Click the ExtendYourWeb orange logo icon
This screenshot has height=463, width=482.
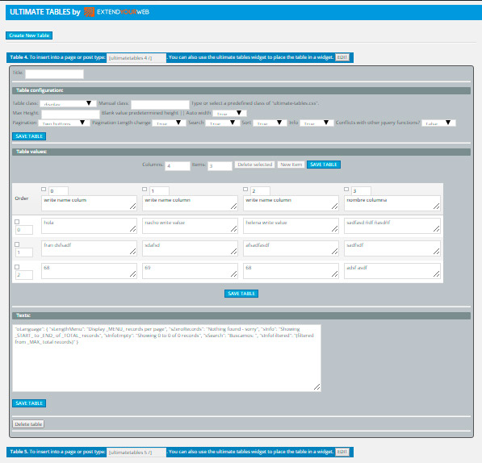[x=89, y=12]
